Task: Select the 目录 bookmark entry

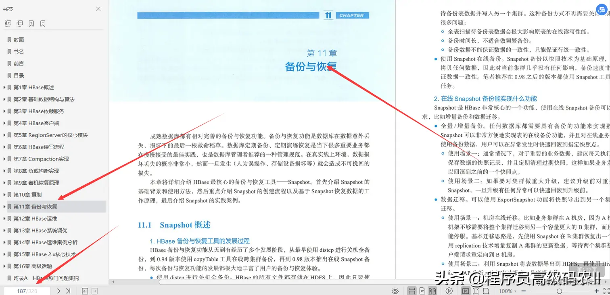Action: point(19,75)
